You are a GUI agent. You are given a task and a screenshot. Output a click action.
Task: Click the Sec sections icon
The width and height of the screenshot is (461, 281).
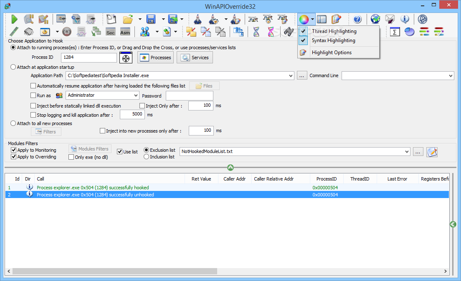pyautogui.click(x=111, y=32)
